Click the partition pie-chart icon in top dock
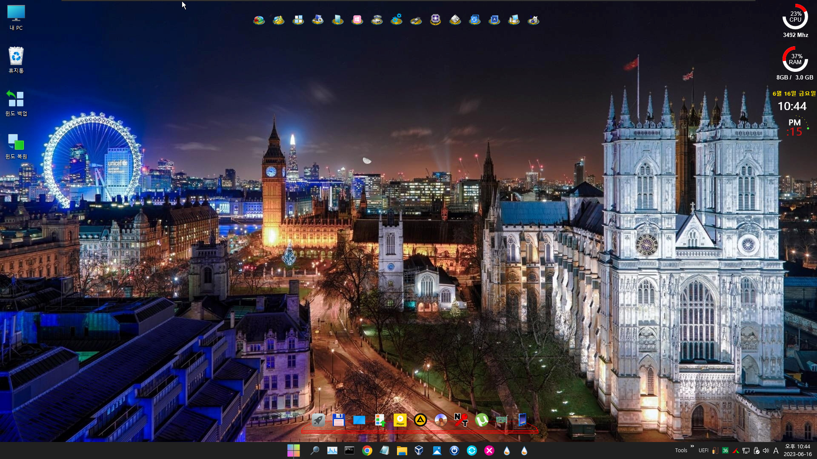817x459 pixels. (259, 20)
